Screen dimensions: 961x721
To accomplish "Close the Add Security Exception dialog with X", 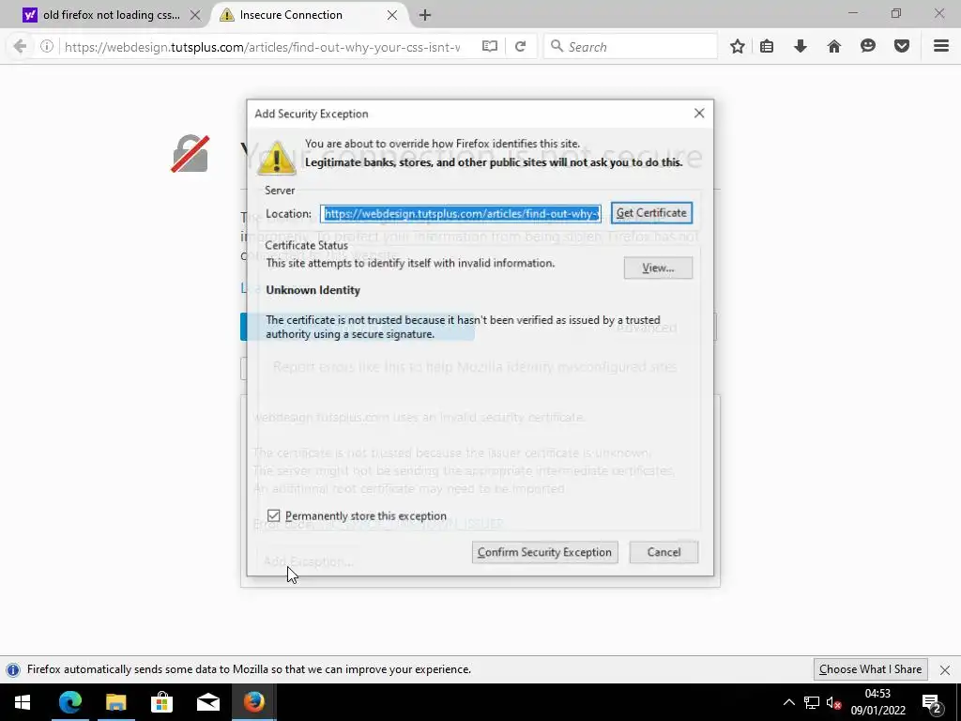I will click(x=699, y=114).
